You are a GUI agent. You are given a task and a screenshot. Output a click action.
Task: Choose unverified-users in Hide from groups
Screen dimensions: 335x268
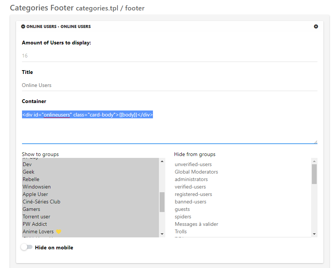coord(193,164)
